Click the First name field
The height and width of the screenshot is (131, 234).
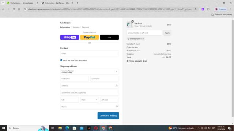tap(75, 79)
